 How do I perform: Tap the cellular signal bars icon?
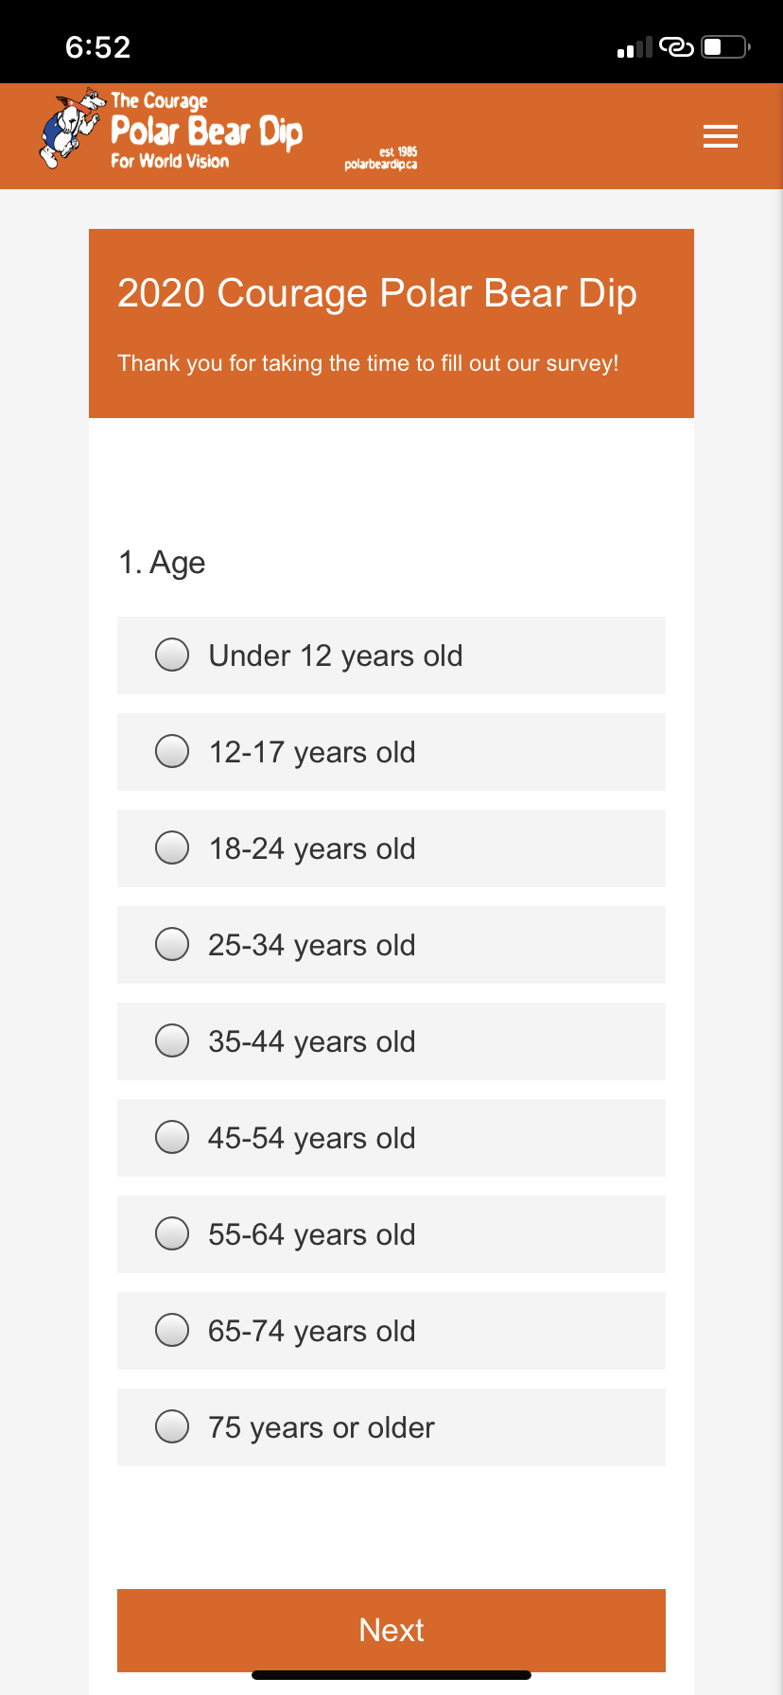point(635,47)
